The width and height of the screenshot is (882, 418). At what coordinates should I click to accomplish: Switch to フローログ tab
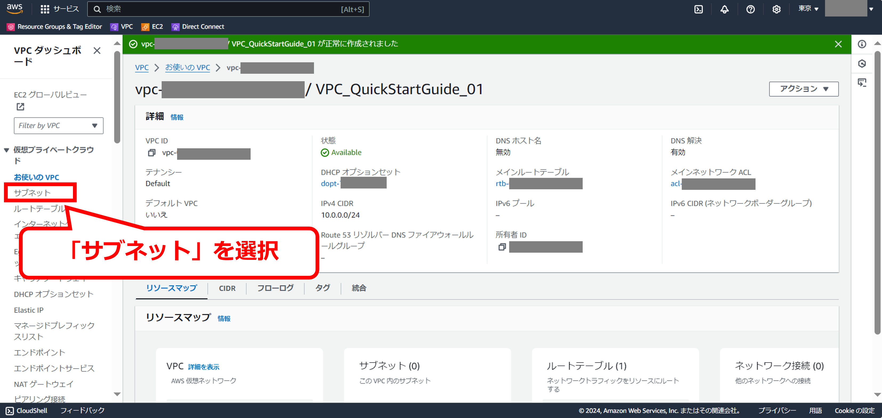275,288
